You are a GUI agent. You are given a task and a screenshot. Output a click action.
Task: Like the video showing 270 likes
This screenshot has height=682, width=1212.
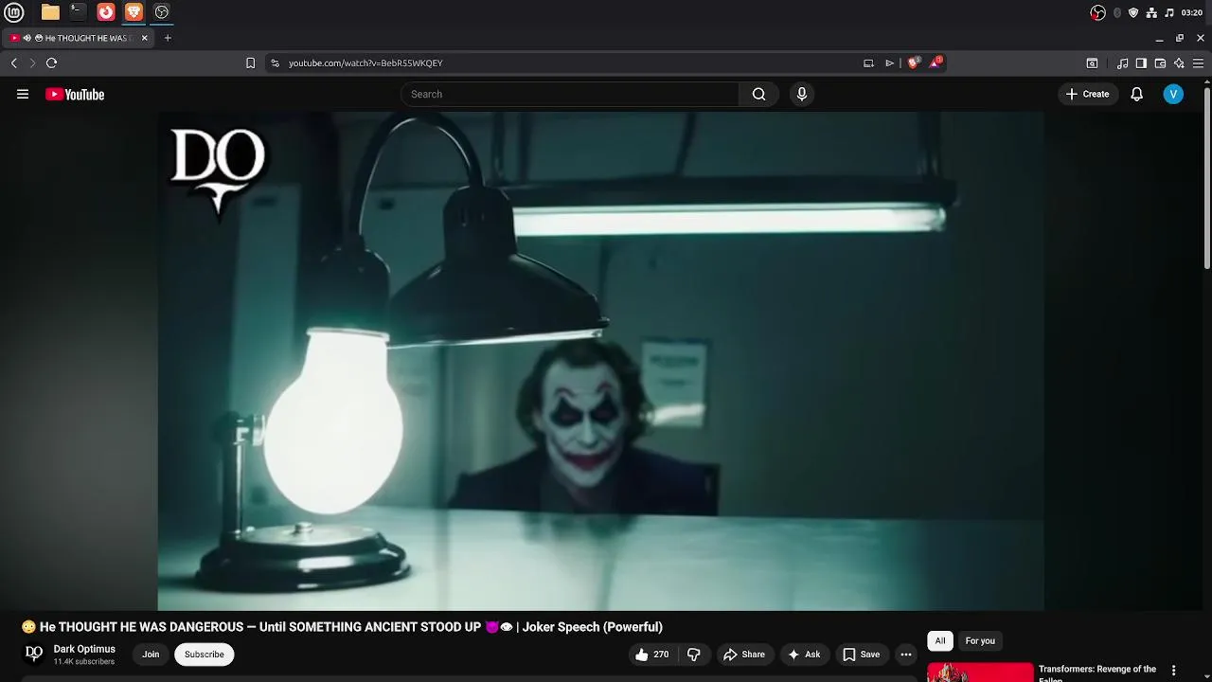(652, 655)
